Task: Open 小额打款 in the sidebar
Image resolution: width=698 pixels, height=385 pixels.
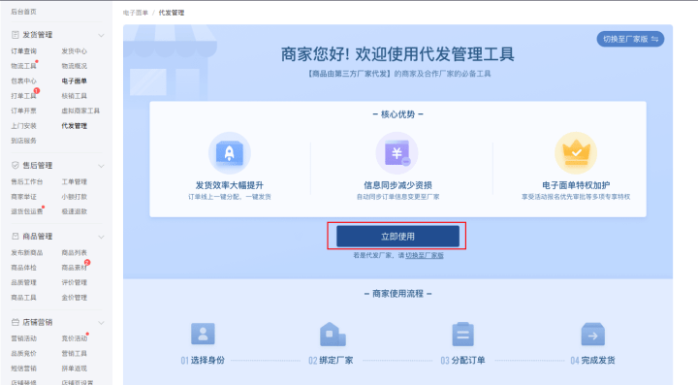Action: [x=75, y=197]
